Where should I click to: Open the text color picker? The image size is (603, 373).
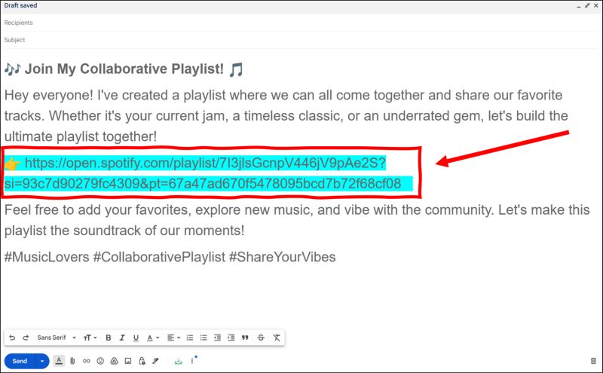153,338
